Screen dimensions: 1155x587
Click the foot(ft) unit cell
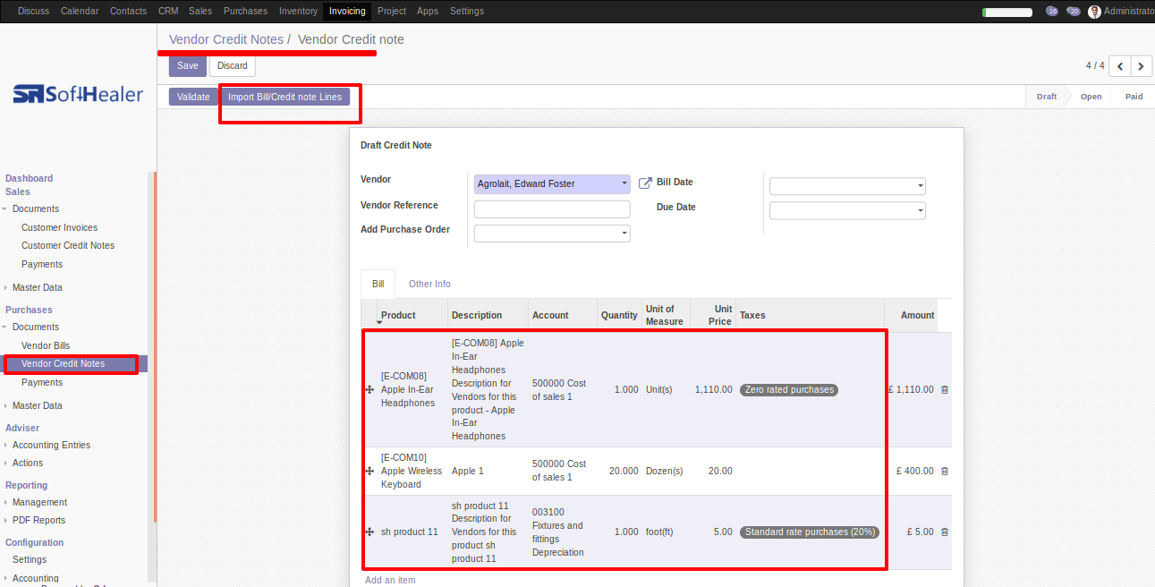659,532
